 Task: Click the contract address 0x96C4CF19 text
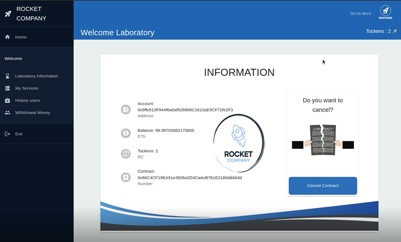(190, 178)
